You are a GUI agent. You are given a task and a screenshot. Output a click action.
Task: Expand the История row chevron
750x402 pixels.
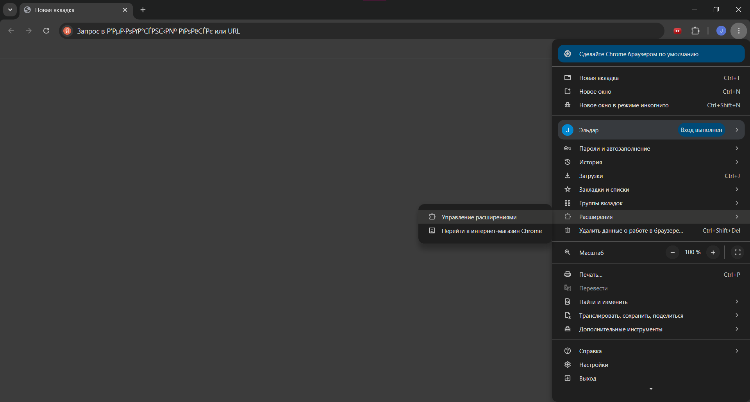(737, 162)
